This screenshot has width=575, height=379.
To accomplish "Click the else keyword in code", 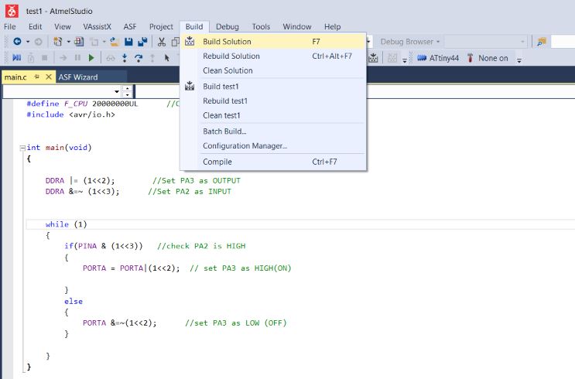I will click(x=74, y=302).
